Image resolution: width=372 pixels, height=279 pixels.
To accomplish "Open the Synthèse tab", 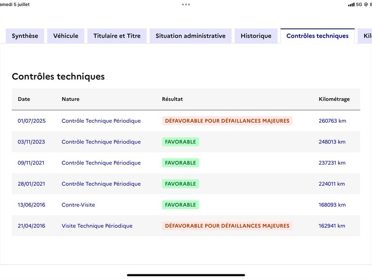I will pos(25,36).
